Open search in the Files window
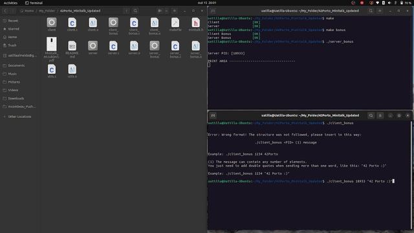The image size is (414, 233). click(x=135, y=11)
